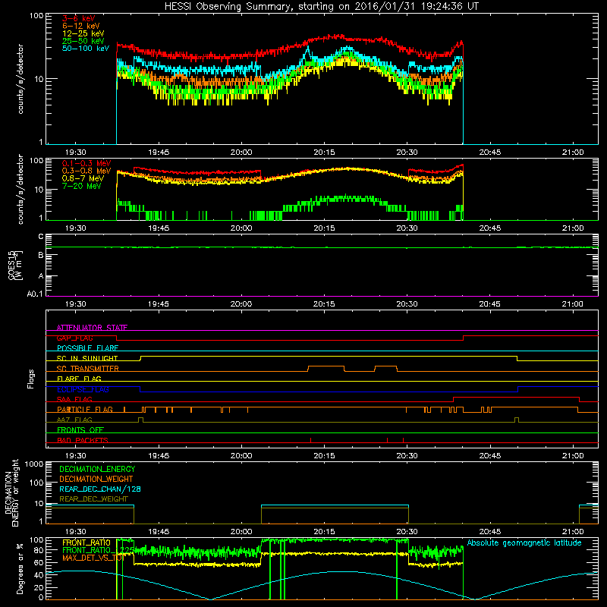Click the "DECIMATION ENERGY or weight" axis label
This screenshot has height=607, width=607.
click(x=11, y=492)
